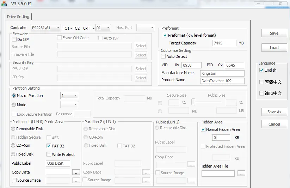
Task: Click Select button for Burner File
Action: 141,46
